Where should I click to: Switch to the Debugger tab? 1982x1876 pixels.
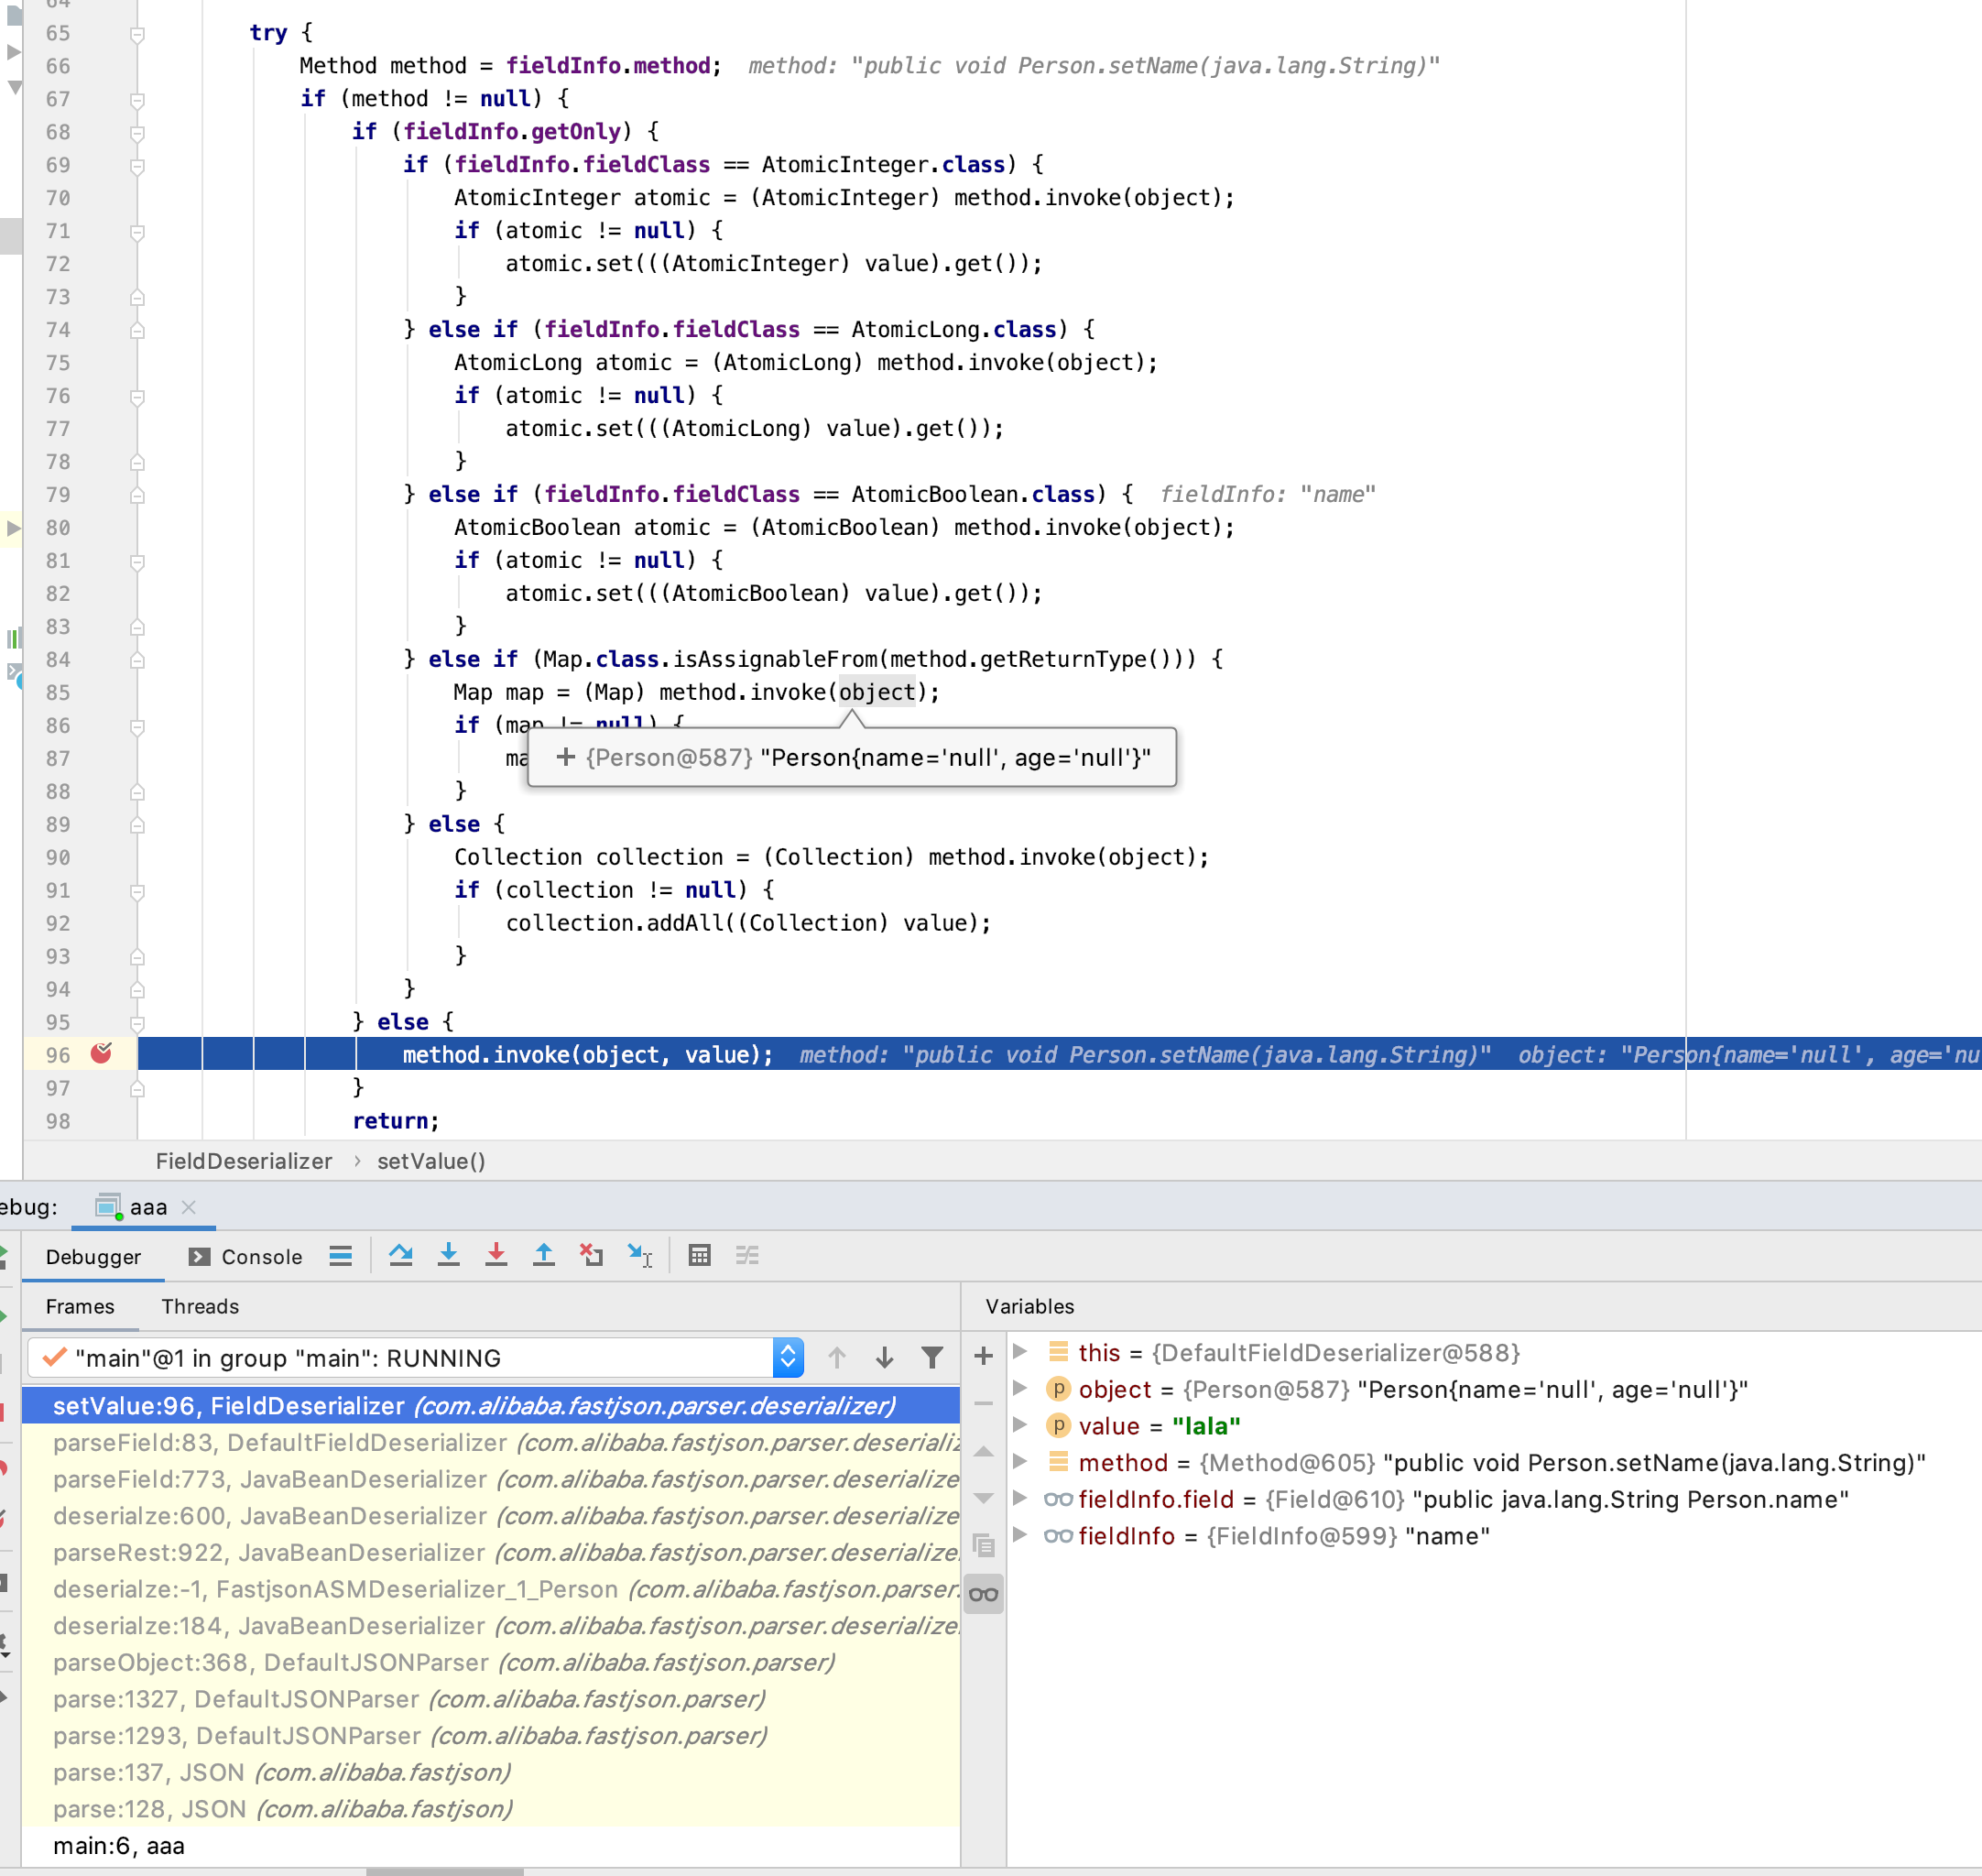93,1256
